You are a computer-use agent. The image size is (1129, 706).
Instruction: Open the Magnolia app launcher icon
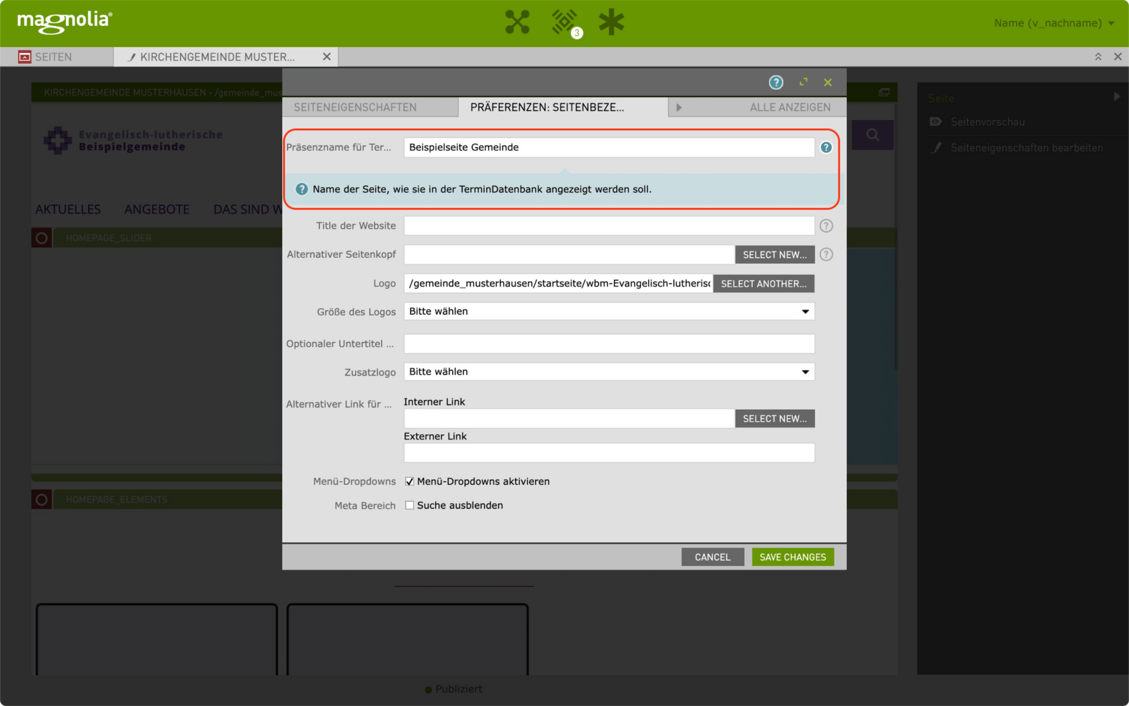(x=517, y=22)
